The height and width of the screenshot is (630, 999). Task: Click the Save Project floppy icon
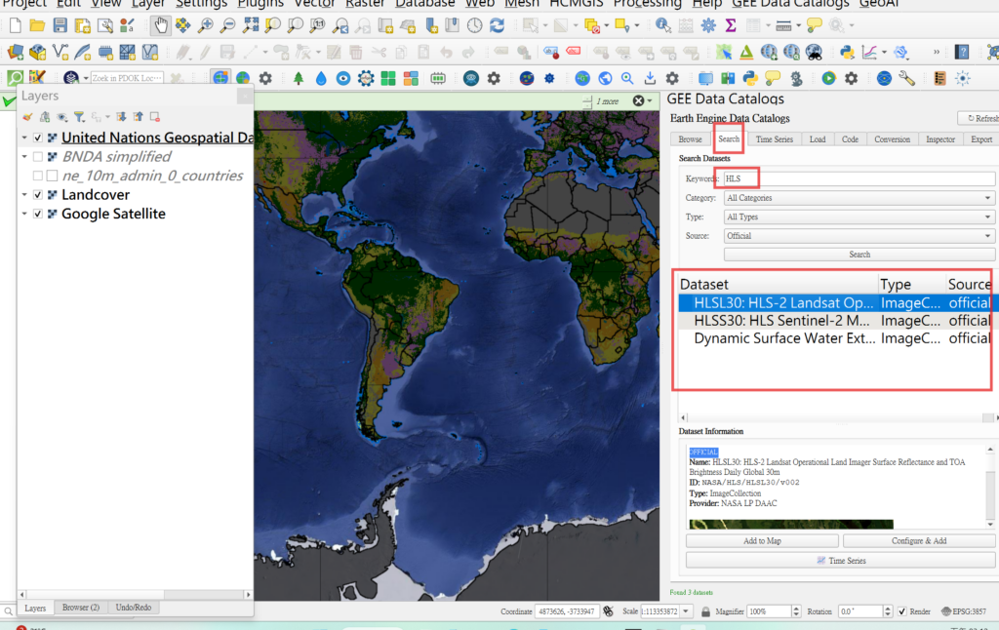tap(60, 25)
